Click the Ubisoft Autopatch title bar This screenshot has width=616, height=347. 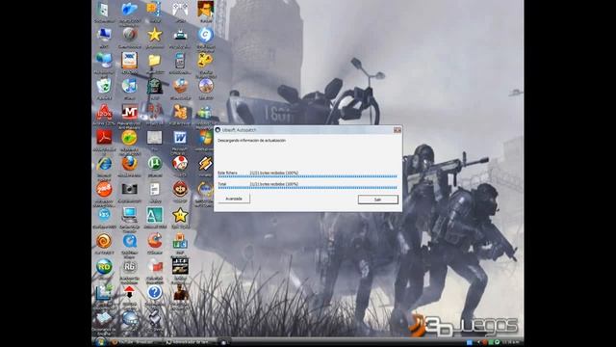coord(307,130)
